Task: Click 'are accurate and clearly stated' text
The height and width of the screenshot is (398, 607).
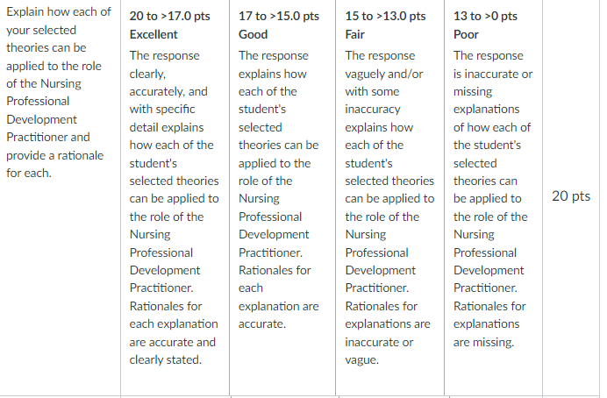Action: pos(172,352)
